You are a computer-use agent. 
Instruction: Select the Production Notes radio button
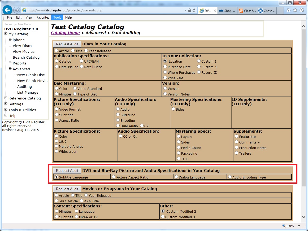click(x=236, y=147)
